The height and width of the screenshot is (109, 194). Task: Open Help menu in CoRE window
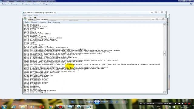click(36, 15)
